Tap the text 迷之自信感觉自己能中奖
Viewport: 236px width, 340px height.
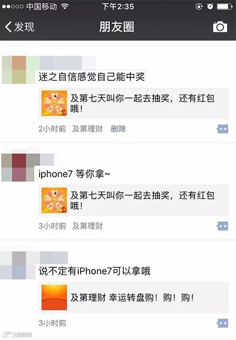[92, 76]
